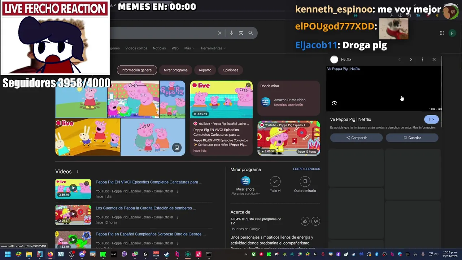Open 'Cumpleaños Sorpresa Dino de George' link
The height and width of the screenshot is (260, 462).
click(151, 234)
